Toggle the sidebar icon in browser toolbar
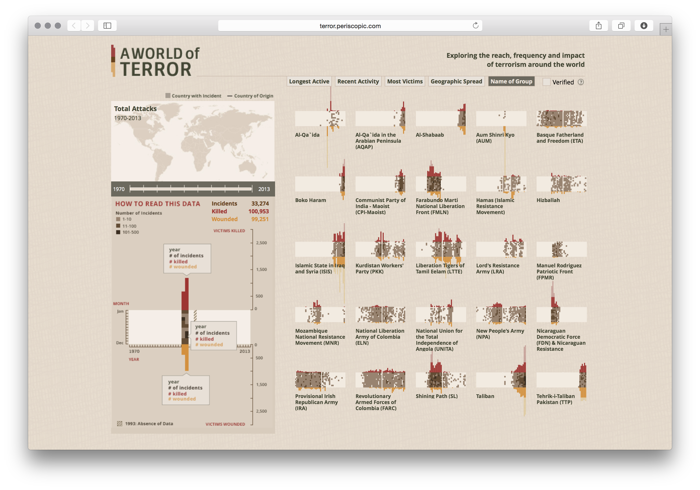Viewport: 700px width, 490px height. (107, 26)
